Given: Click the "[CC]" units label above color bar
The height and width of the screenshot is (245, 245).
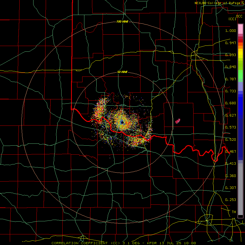Looking at the screenshot, I should click(x=232, y=19).
